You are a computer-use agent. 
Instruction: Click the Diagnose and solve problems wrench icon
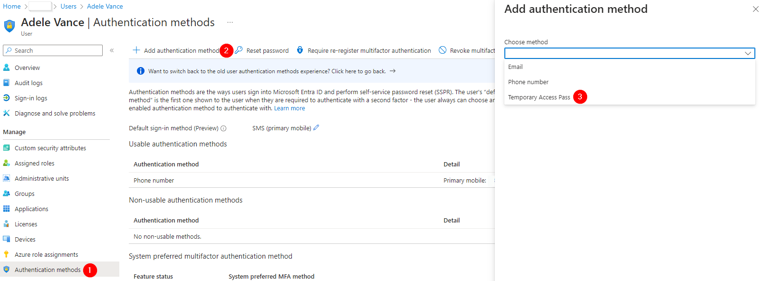pos(6,113)
